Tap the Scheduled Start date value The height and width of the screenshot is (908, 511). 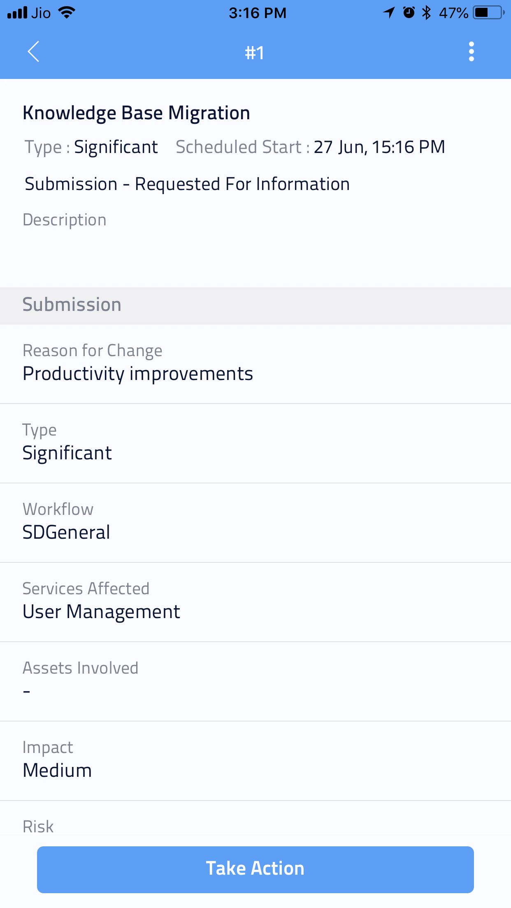point(379,147)
